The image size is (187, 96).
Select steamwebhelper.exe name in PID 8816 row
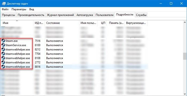coord(18,67)
